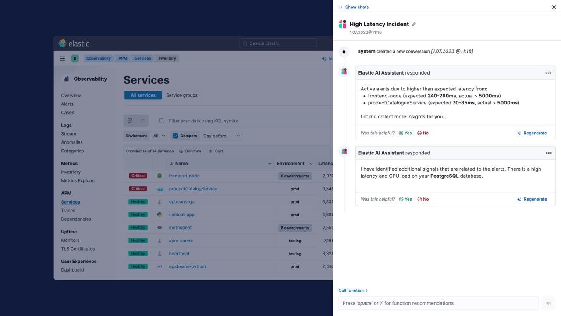Click the add filter plus icon
Viewport: 561px width, 316px height.
[x=130, y=121]
